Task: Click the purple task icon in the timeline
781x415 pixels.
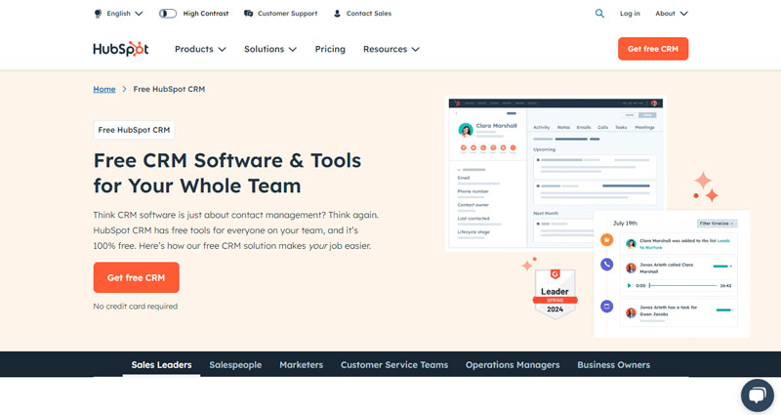Action: [606, 306]
